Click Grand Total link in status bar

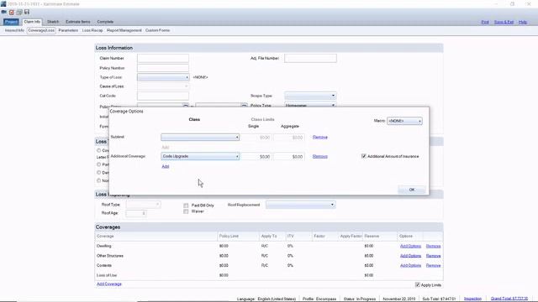509,299
